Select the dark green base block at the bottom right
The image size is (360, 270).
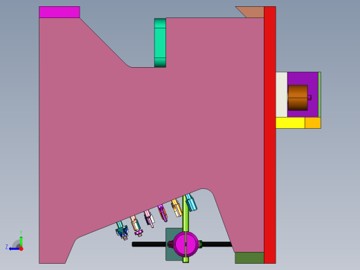click(249, 258)
